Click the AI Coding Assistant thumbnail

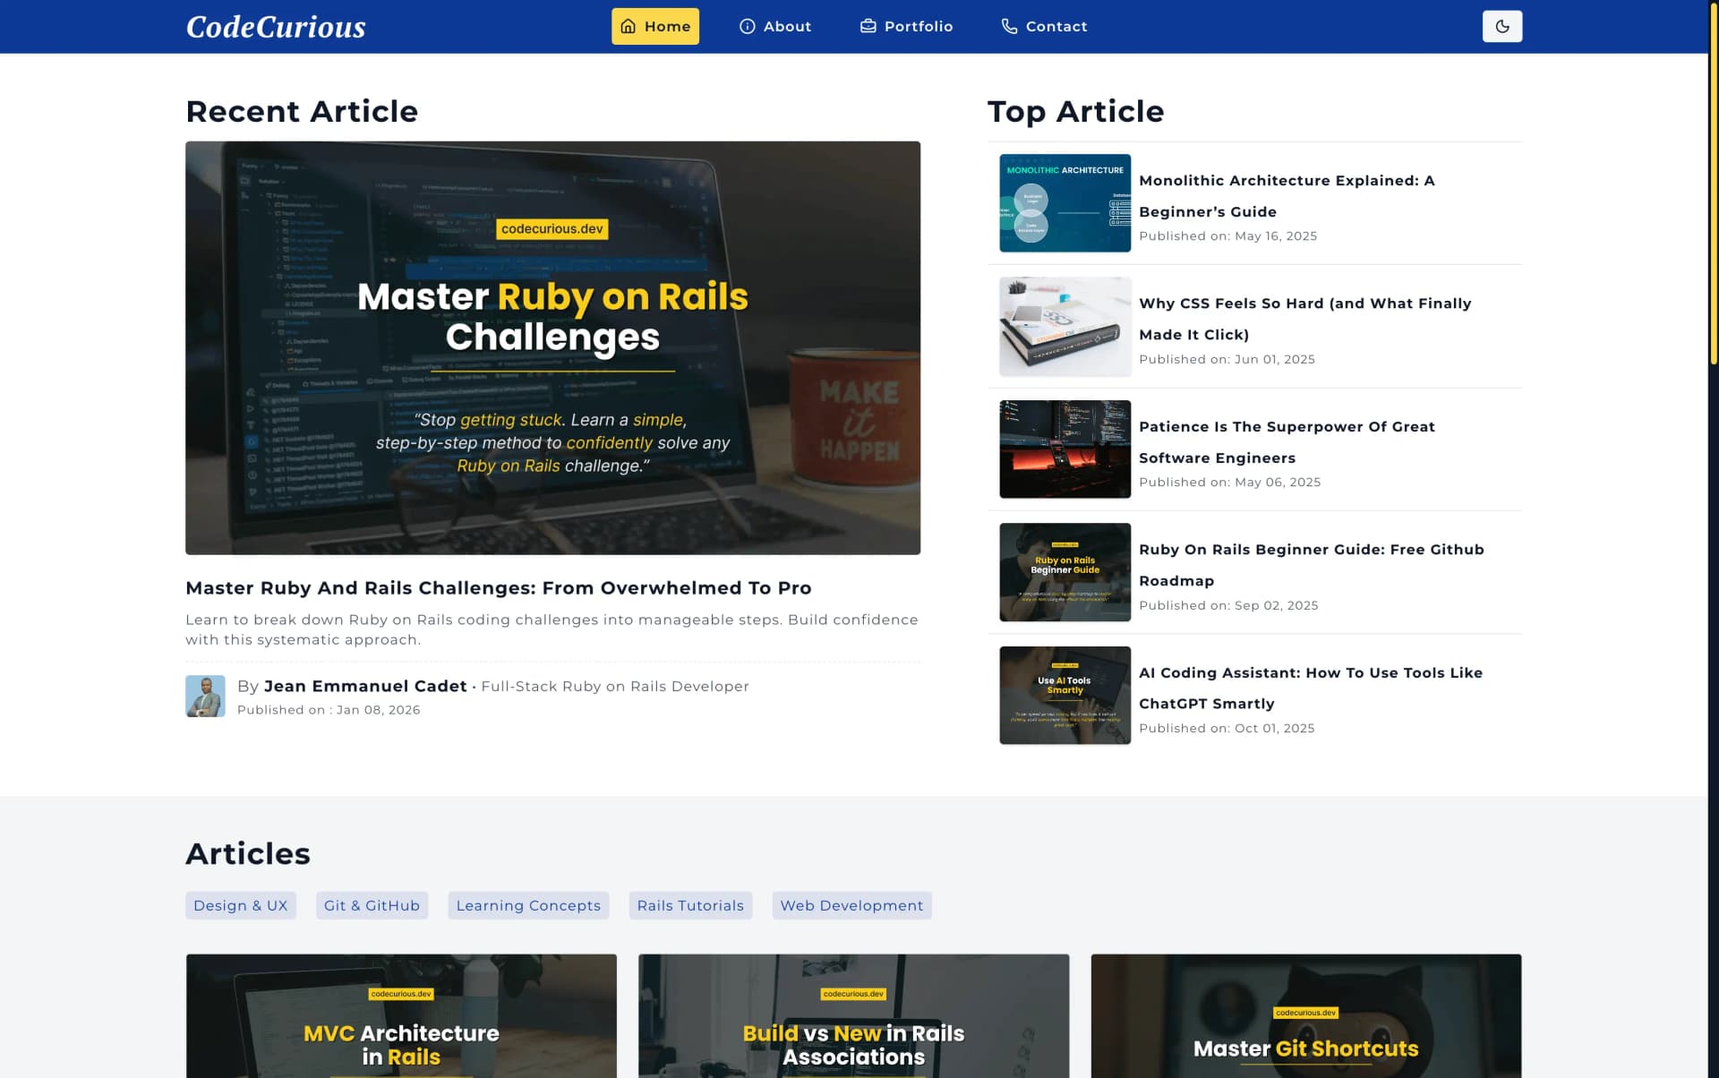[x=1065, y=695]
